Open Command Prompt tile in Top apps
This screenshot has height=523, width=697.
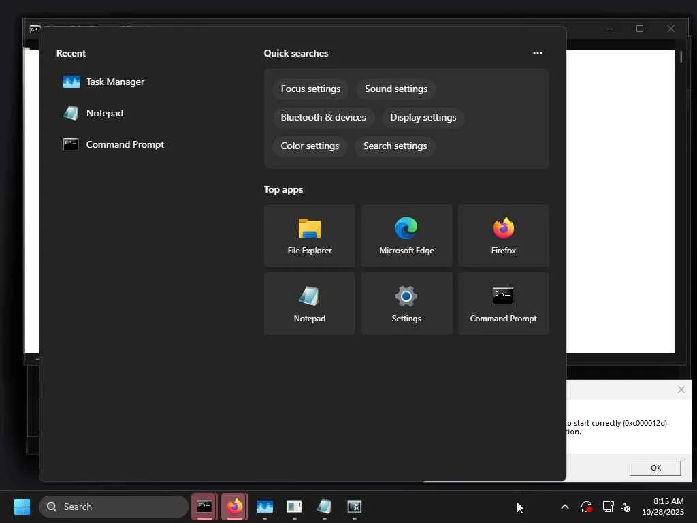tap(503, 304)
